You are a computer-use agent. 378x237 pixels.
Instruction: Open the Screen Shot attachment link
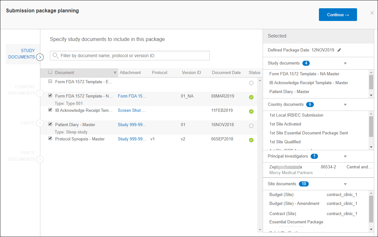(x=131, y=110)
